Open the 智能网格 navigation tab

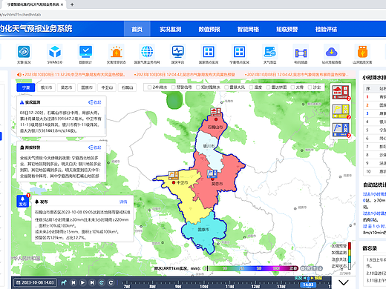point(248,29)
